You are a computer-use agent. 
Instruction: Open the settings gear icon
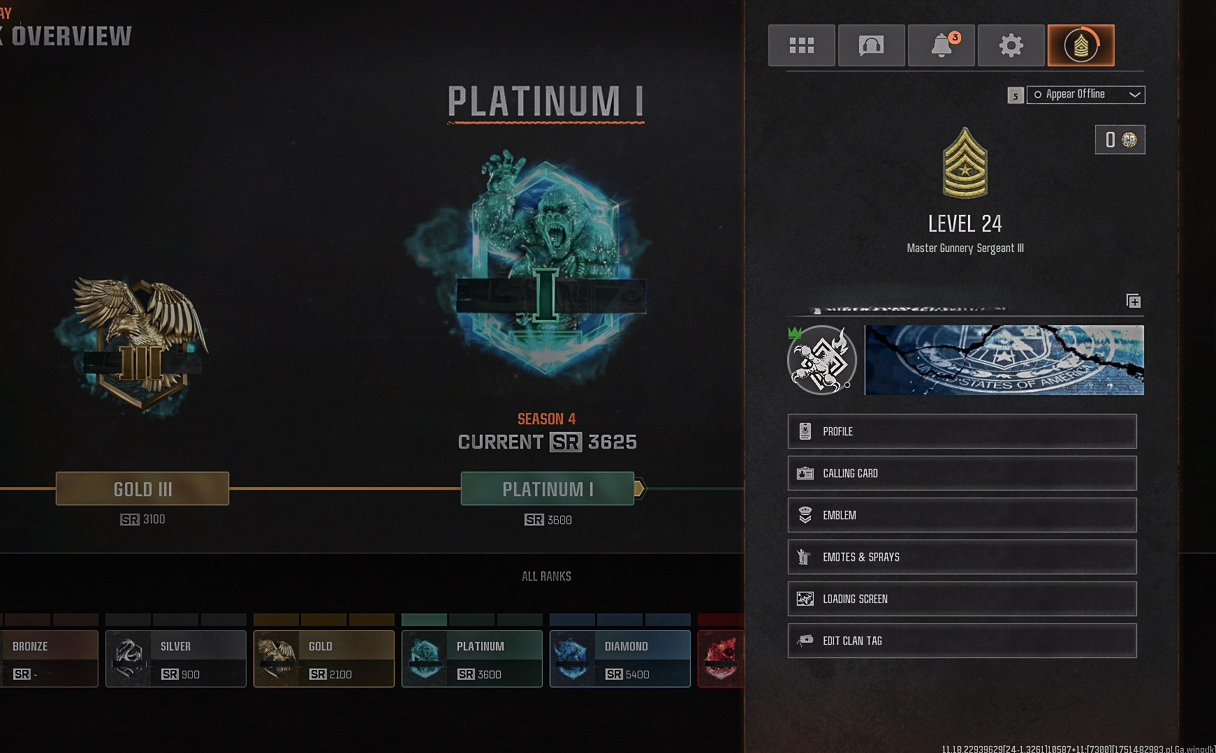point(1011,45)
